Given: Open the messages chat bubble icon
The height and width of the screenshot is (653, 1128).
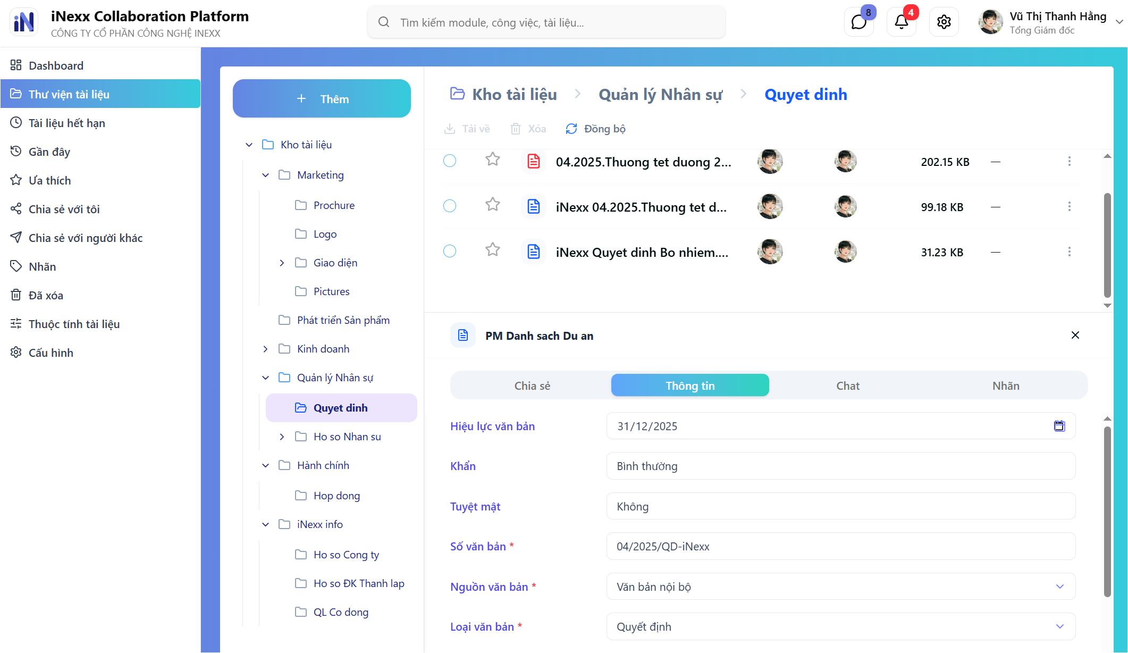Looking at the screenshot, I should point(858,22).
